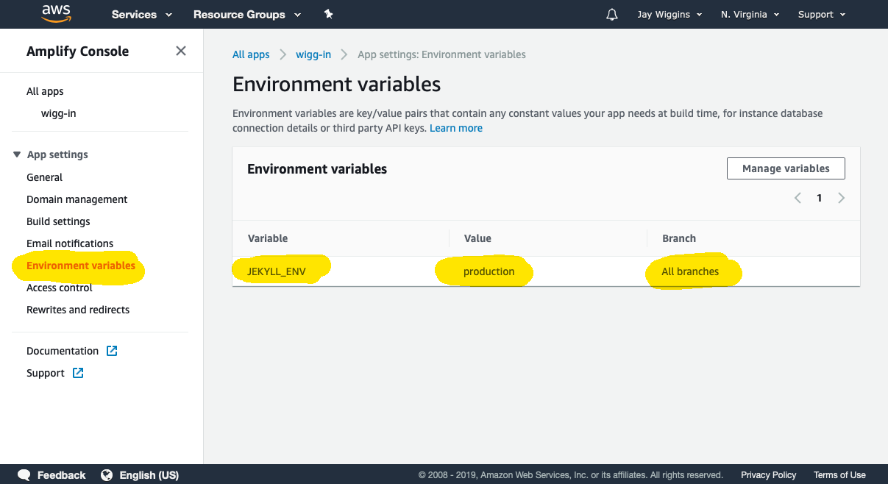The height and width of the screenshot is (484, 888).
Task: Close the Amplify Console sidebar
Action: pyautogui.click(x=181, y=51)
